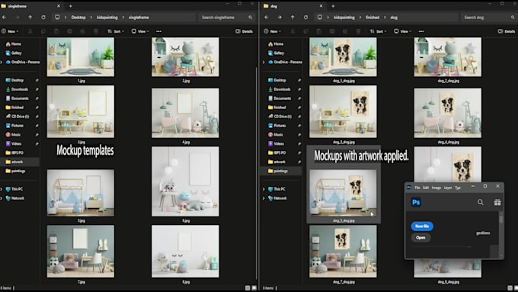This screenshot has height=292, width=518.
Task: Click the Delete trash icon in dog window toolbar
Action: click(x=358, y=31)
